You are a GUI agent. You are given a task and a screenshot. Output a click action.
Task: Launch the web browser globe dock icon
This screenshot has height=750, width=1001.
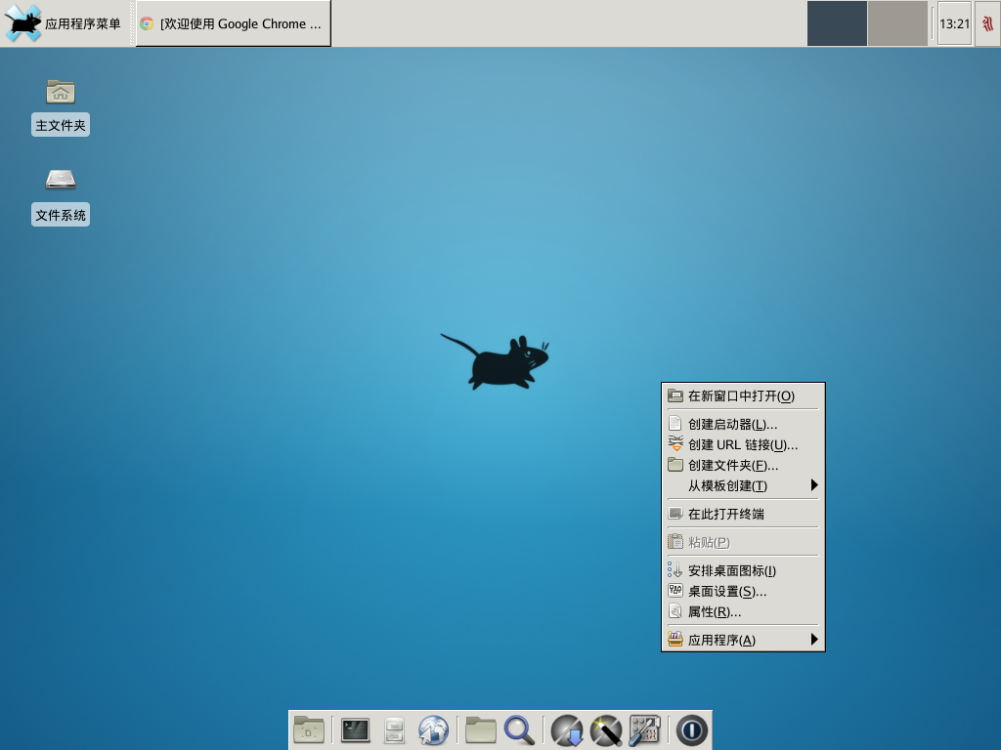433,730
